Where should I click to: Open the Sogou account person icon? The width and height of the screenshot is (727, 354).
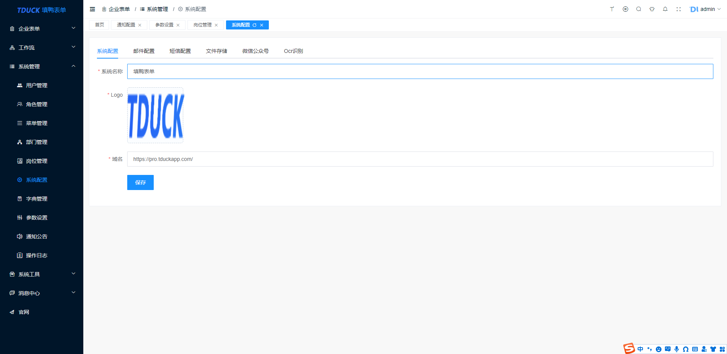tap(704, 349)
